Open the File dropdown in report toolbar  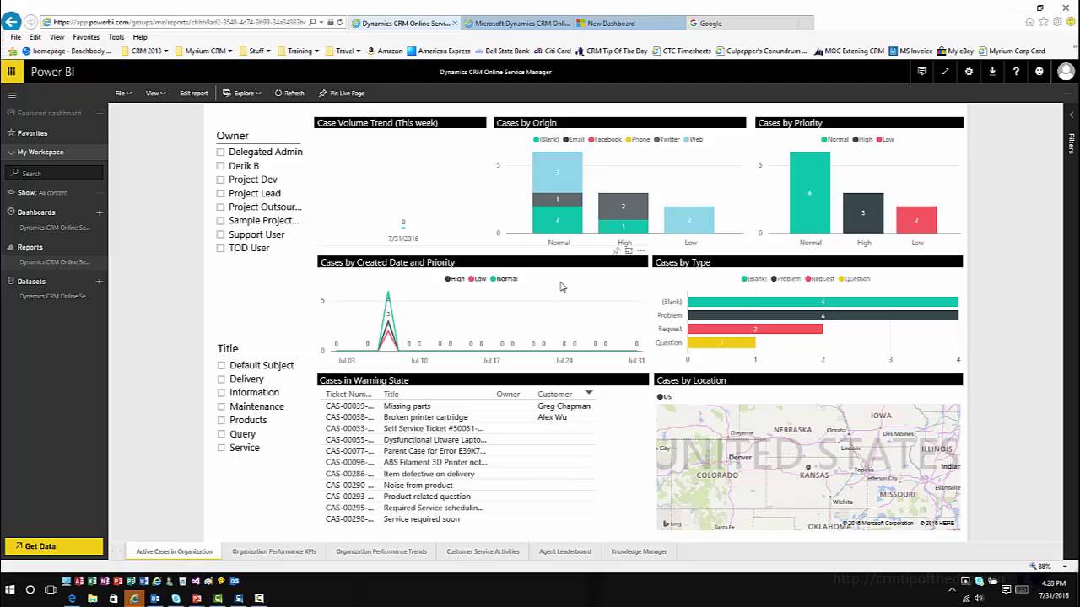pyautogui.click(x=123, y=93)
